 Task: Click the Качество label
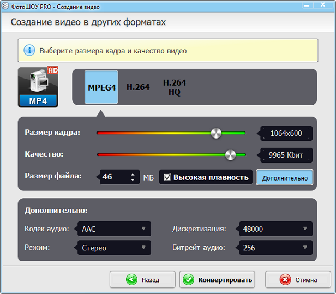point(44,154)
